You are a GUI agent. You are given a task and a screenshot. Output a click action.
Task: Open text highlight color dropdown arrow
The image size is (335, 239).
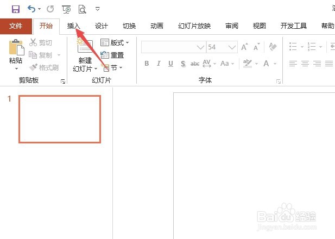click(257, 64)
